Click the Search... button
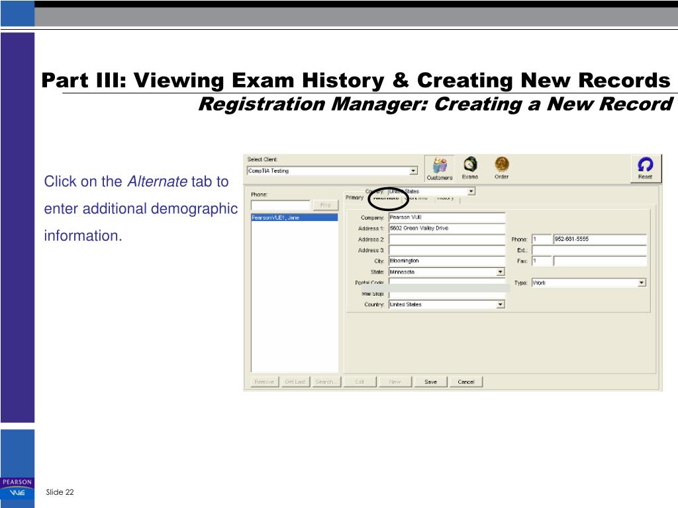 [326, 382]
